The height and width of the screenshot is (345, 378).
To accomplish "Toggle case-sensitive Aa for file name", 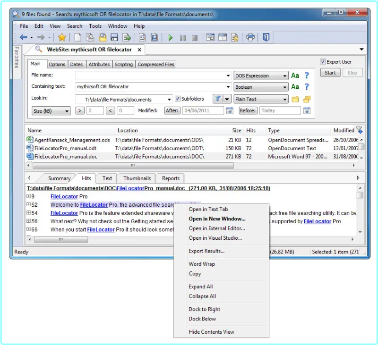I will (295, 76).
